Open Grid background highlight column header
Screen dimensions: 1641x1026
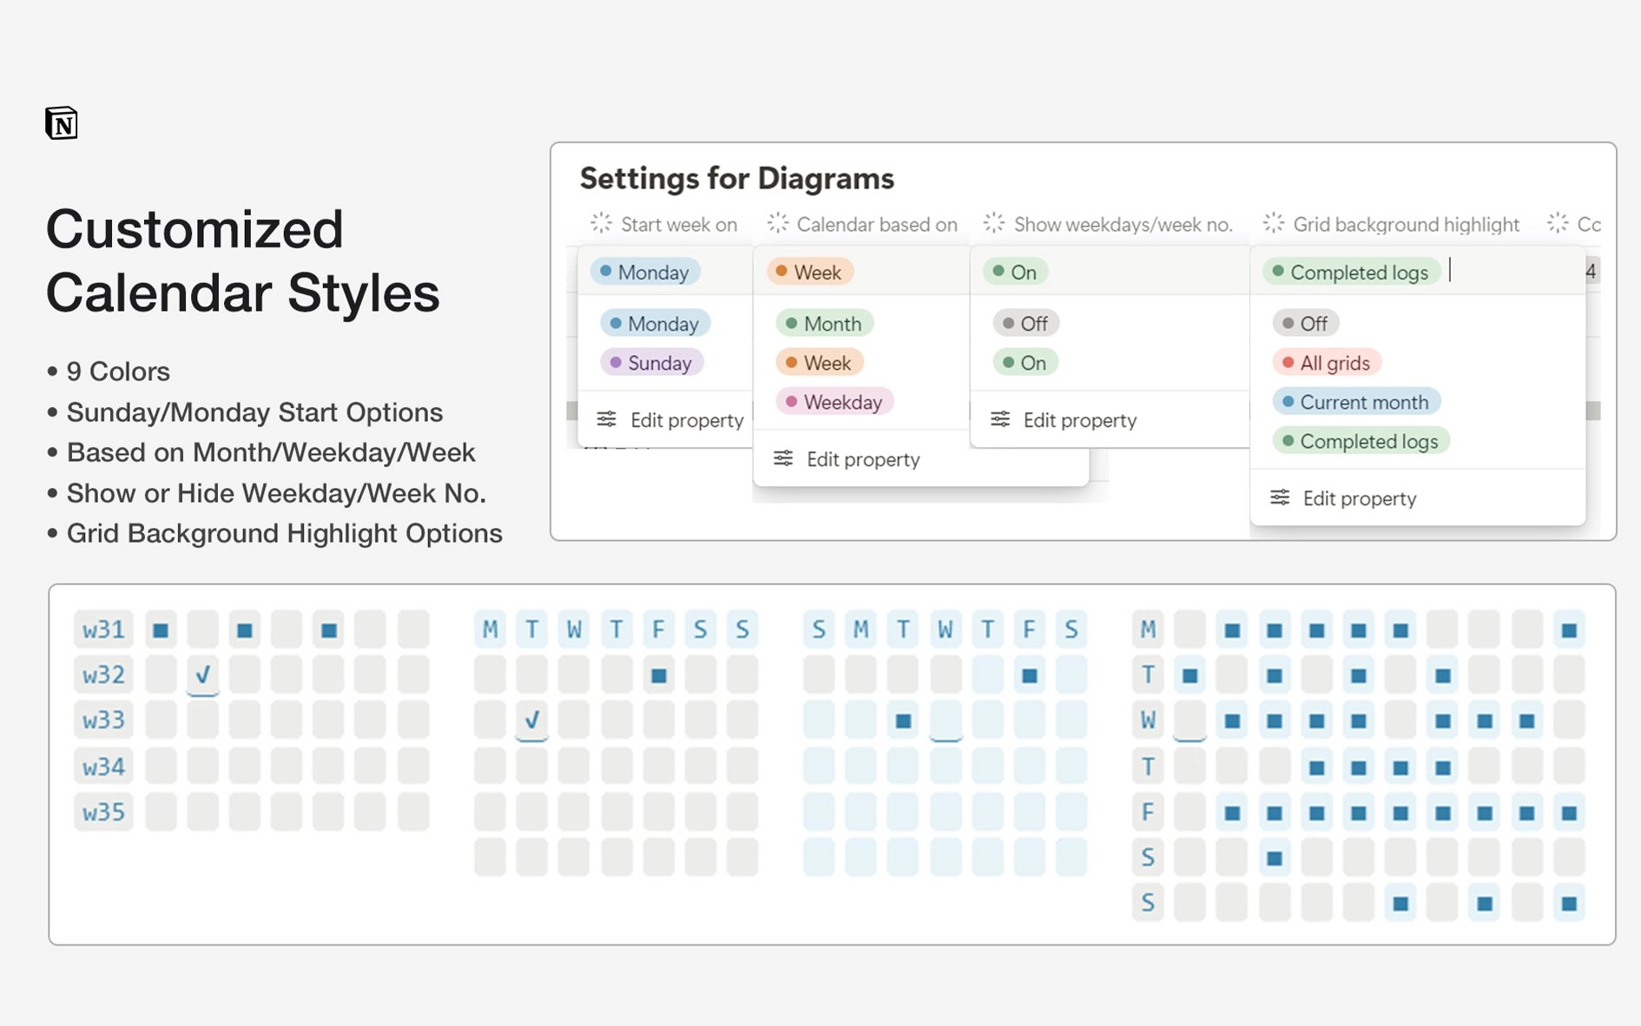tap(1392, 224)
